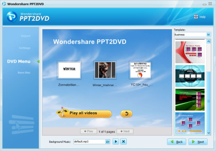This screenshot has width=216, height=151.
Task: Click the Next page button below the preview
Action: click(125, 131)
